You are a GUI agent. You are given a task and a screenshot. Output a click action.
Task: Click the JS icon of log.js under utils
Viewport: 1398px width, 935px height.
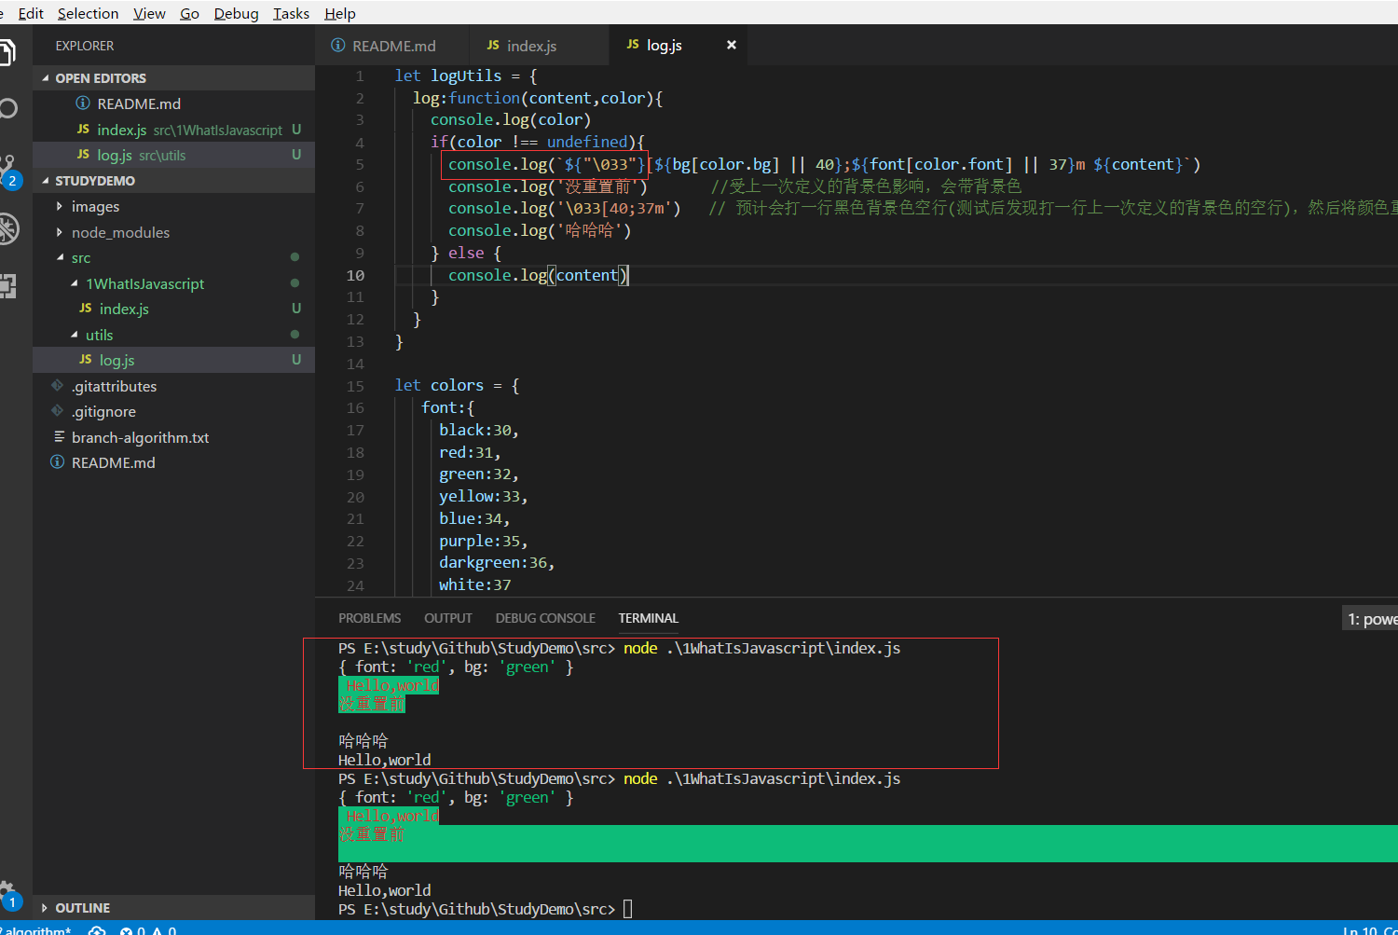[x=86, y=359]
